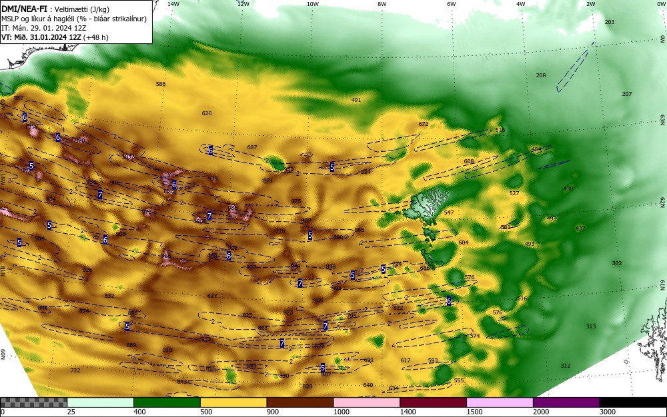This screenshot has height=417, width=667.
Task: Click the grid value 491
Action: pyautogui.click(x=356, y=100)
